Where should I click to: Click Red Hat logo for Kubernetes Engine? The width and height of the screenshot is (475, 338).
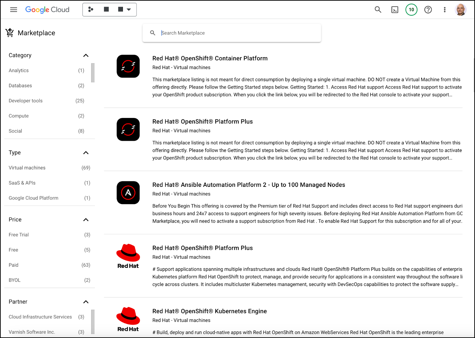point(128,320)
